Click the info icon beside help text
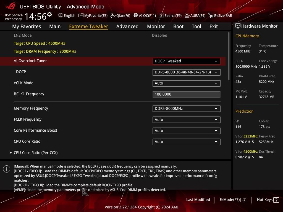 pyautogui.click(x=7, y=169)
